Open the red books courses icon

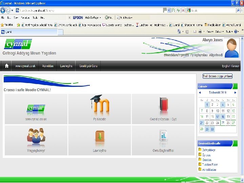[x=163, y=104]
